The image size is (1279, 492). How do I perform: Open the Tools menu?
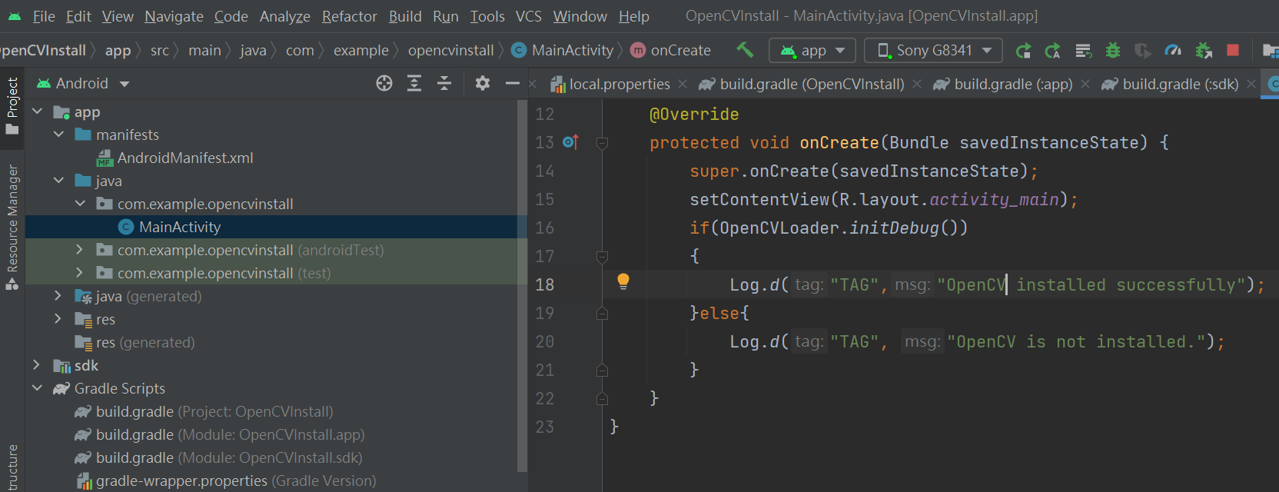487,16
